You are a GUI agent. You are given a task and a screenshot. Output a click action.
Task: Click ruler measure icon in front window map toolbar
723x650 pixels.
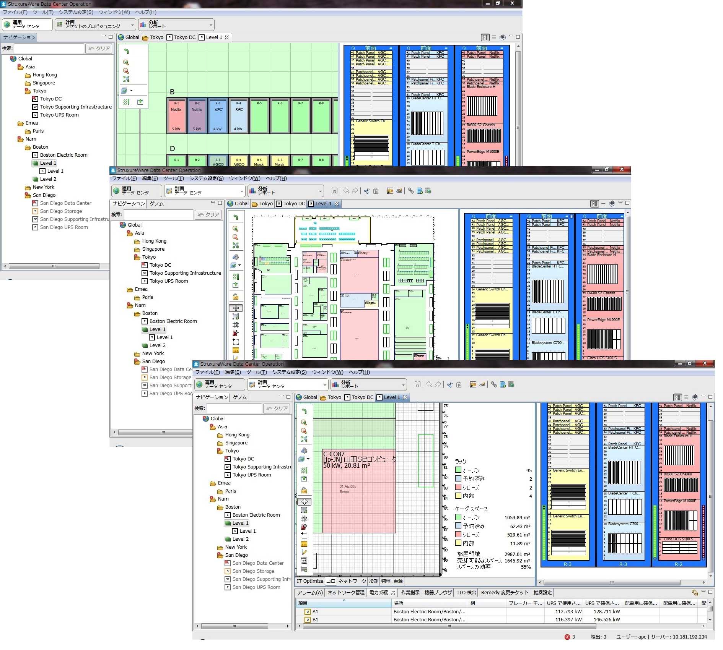pyautogui.click(x=304, y=544)
